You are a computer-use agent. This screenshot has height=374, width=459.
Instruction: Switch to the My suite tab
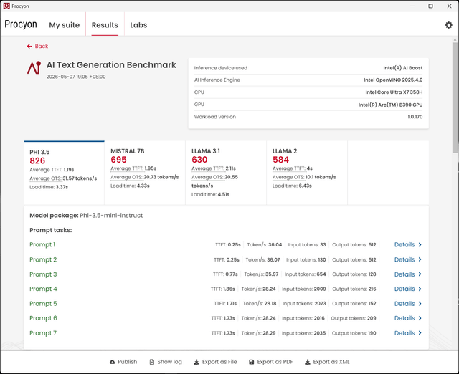click(x=64, y=25)
